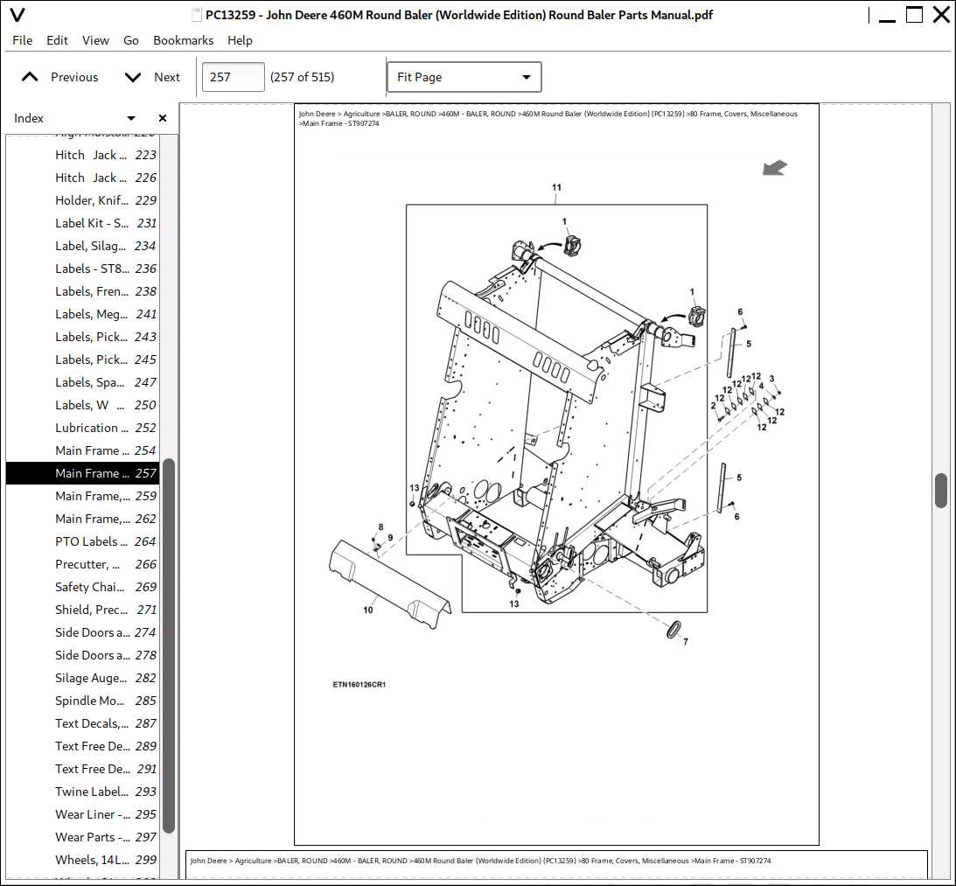Select index entry Side Doors page 274
Screen dimensions: 956x886
tap(82, 633)
